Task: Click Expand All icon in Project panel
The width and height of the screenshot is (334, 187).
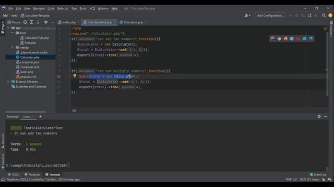Action: 31,22
